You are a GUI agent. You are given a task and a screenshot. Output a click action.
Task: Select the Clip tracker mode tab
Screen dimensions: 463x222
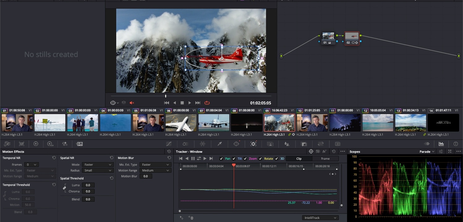pos(299,158)
